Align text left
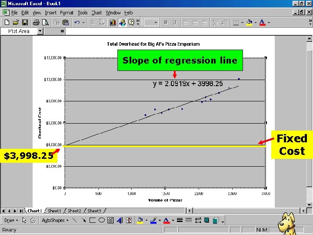313x235 pixels. coord(186,22)
